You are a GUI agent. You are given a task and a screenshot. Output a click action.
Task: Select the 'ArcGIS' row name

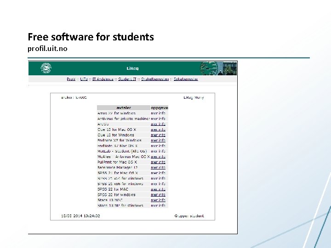point(103,124)
